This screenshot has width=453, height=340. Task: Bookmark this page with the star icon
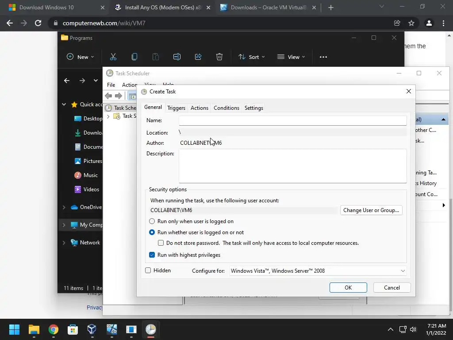coord(411,23)
